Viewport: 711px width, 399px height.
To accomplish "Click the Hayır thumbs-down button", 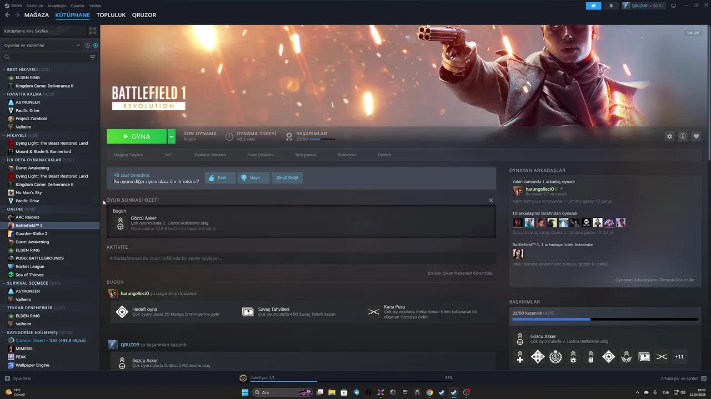I will click(x=253, y=178).
